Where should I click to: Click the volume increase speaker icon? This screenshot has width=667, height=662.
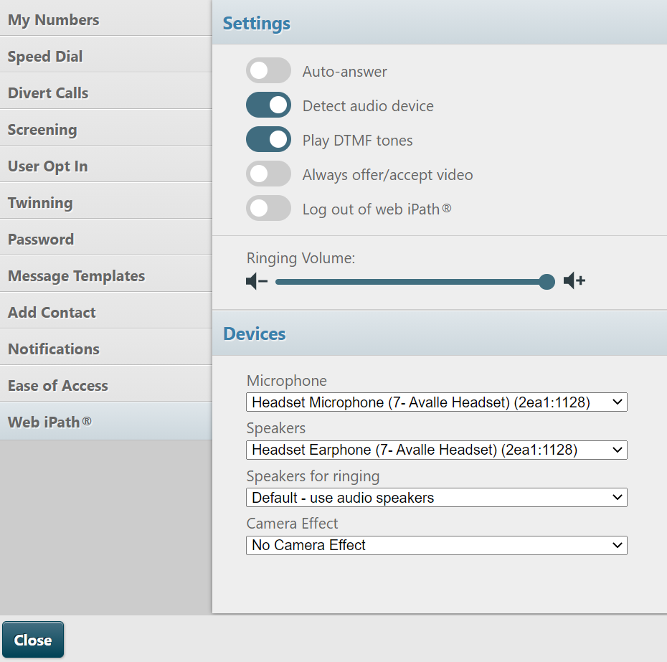574,280
